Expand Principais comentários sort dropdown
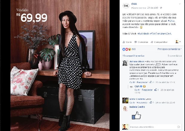This screenshot has width=185, height=131. click(169, 49)
